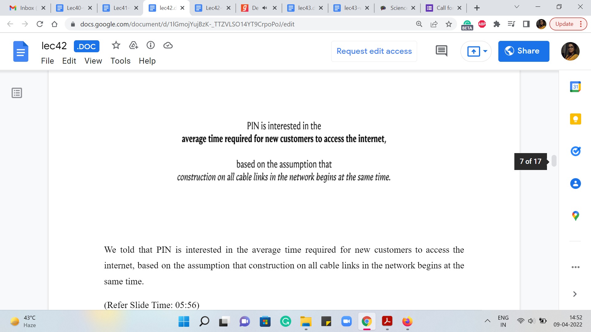Open Google Calendar side panel icon

coord(575,87)
